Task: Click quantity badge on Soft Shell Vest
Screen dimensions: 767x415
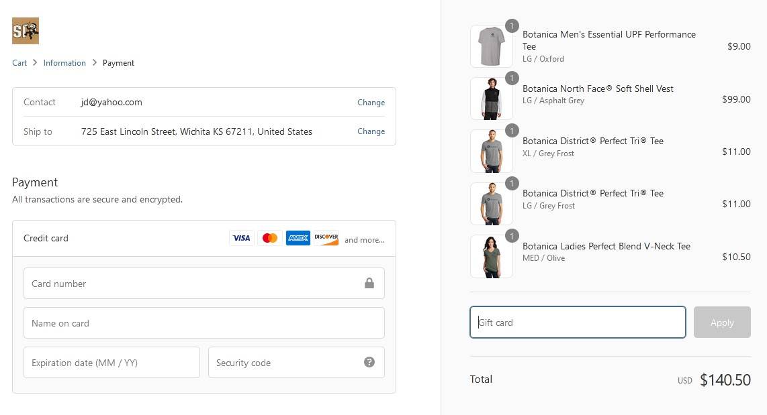Action: 512,78
